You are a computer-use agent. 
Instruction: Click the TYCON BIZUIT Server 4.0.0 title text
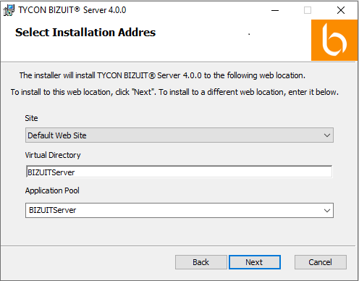coord(72,10)
